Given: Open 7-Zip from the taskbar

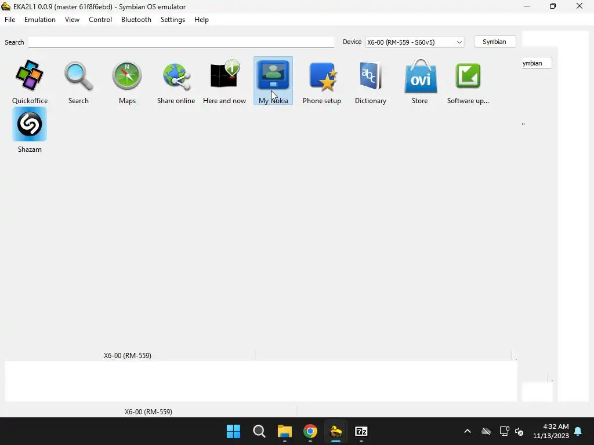Looking at the screenshot, I should tap(361, 431).
